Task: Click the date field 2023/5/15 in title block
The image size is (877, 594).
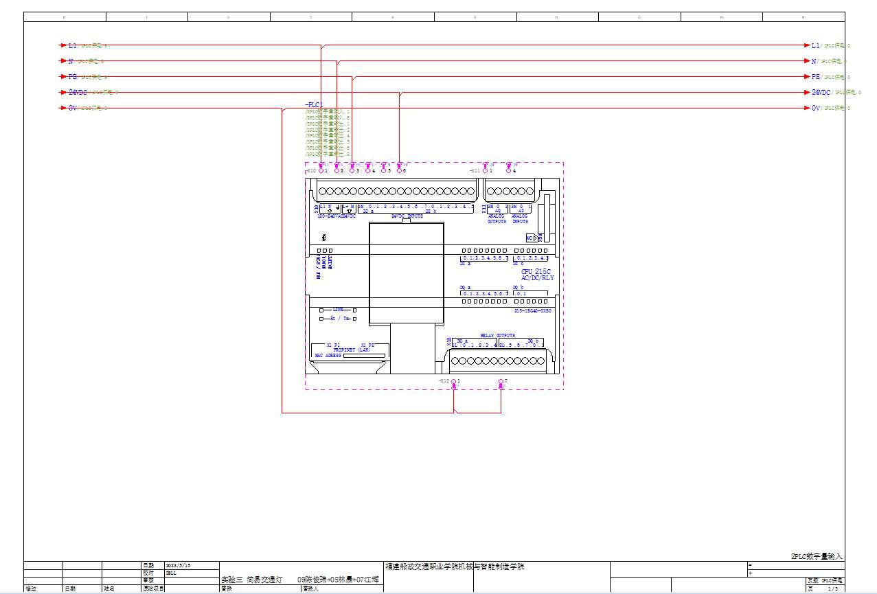Action: click(178, 565)
